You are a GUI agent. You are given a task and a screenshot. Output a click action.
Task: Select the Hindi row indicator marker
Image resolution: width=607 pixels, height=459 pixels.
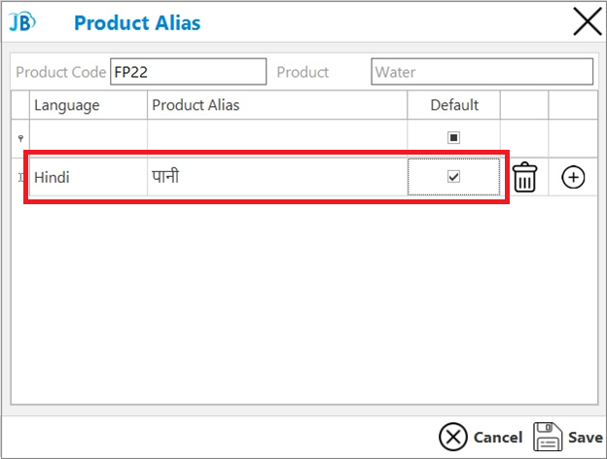click(x=20, y=177)
